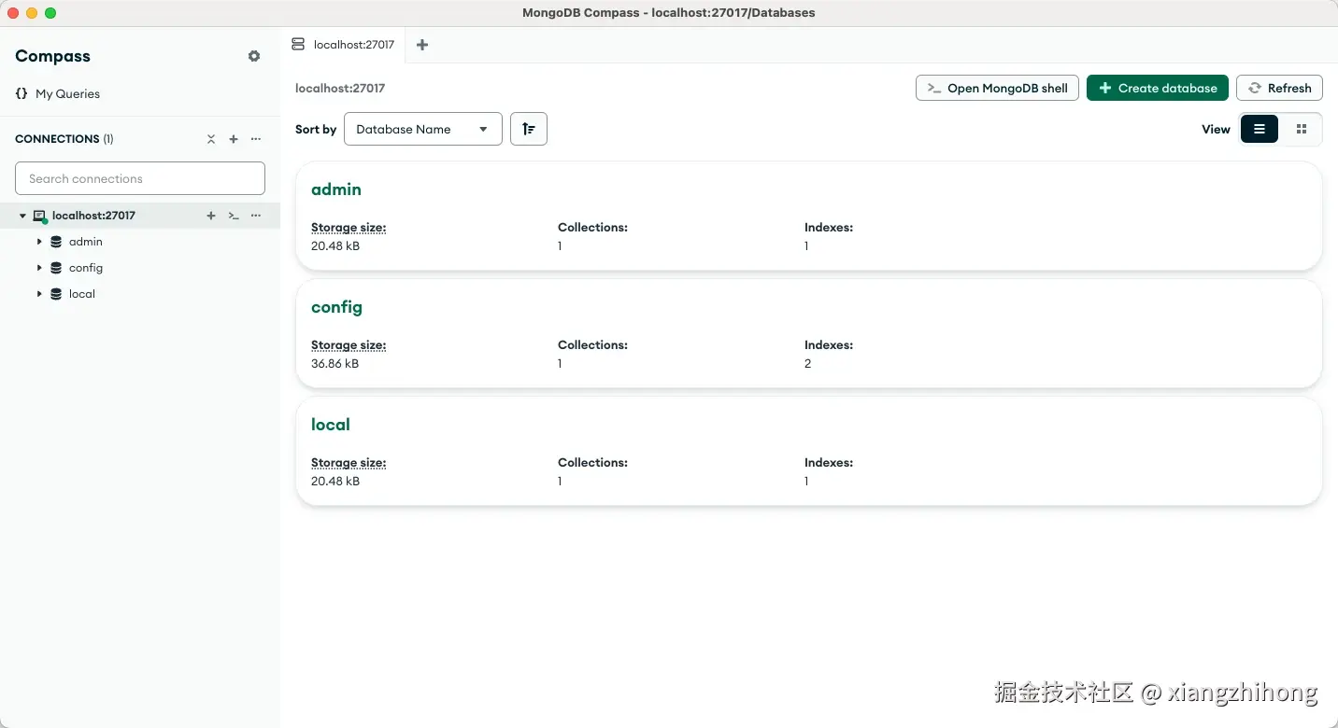1338x728 pixels.
Task: Switch to grid view
Action: pyautogui.click(x=1302, y=129)
